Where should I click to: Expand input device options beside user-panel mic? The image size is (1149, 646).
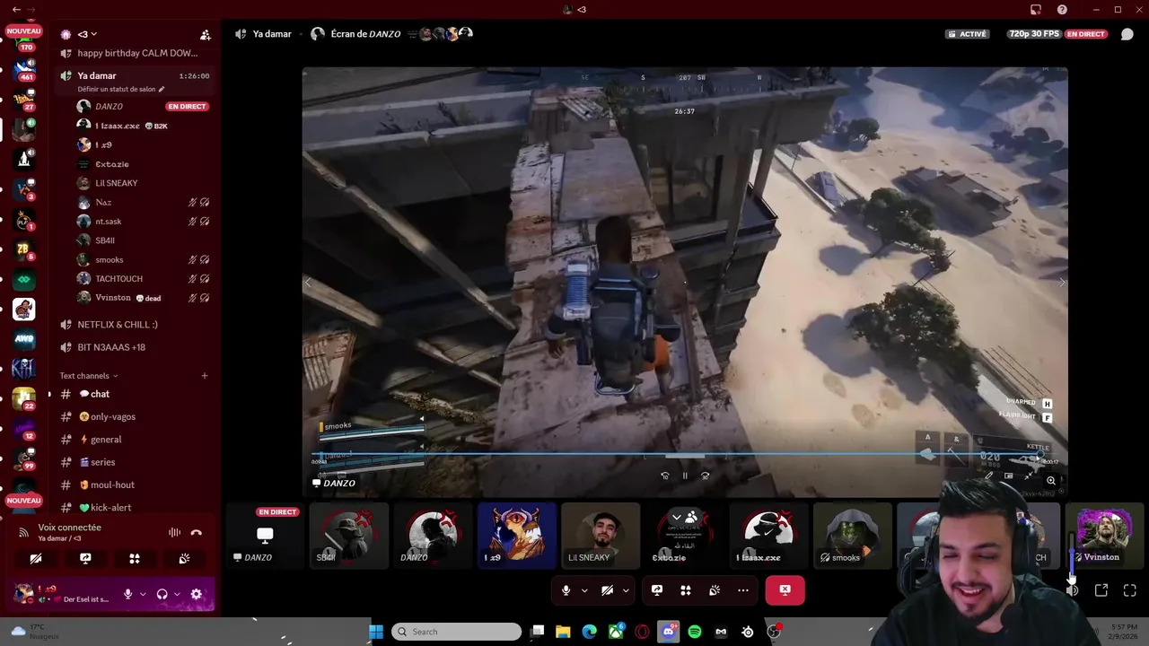coord(143,594)
